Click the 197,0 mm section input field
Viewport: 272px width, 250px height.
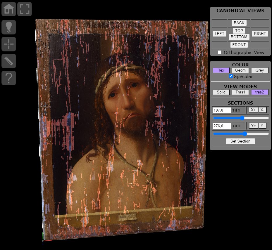pyautogui.click(x=221, y=110)
